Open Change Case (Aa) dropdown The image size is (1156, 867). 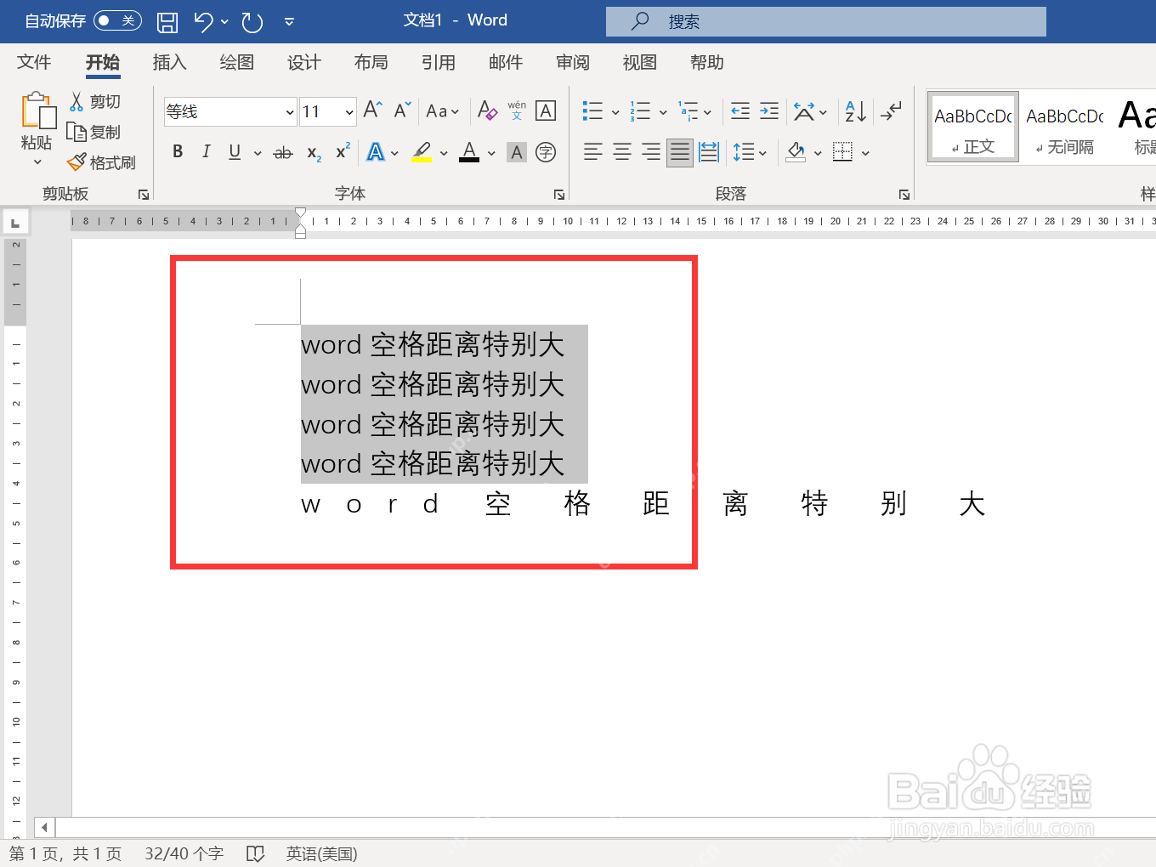pyautogui.click(x=442, y=111)
